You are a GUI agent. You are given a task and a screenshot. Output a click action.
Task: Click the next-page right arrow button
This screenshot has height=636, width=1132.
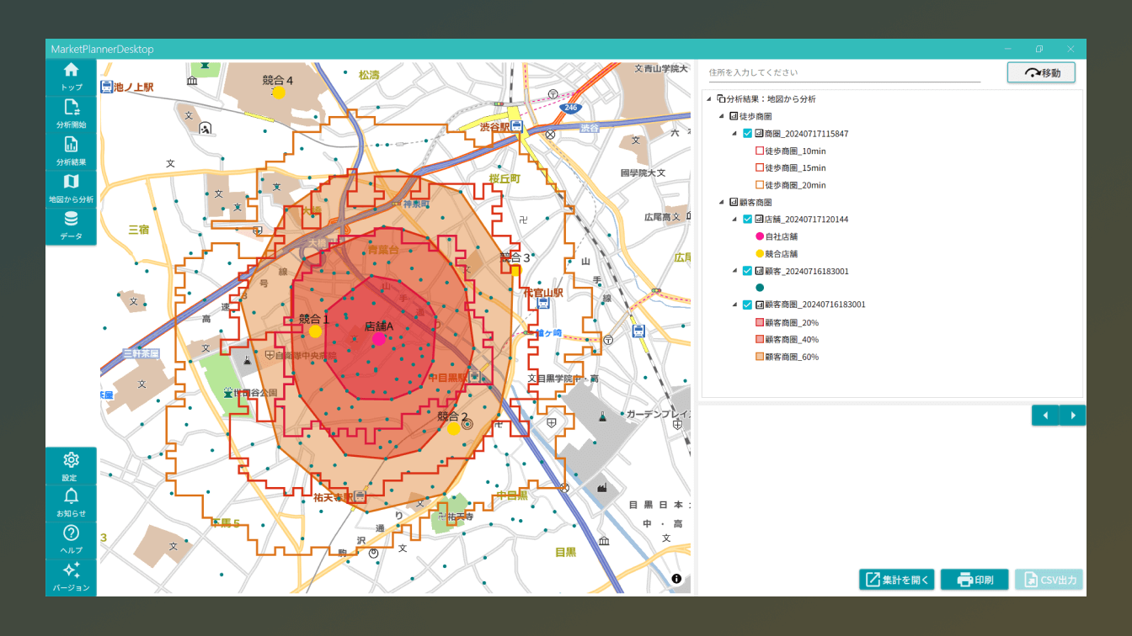click(1073, 416)
